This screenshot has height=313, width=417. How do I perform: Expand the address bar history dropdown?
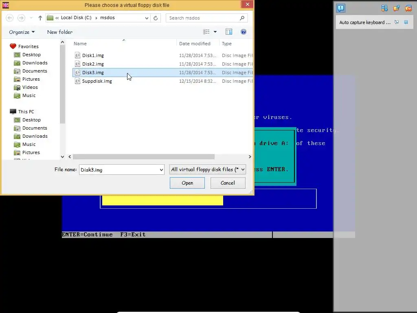[147, 18]
